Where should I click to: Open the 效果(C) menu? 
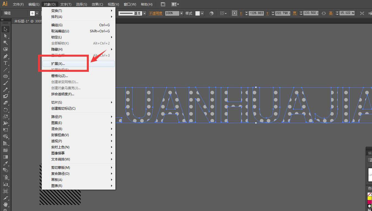click(x=97, y=4)
